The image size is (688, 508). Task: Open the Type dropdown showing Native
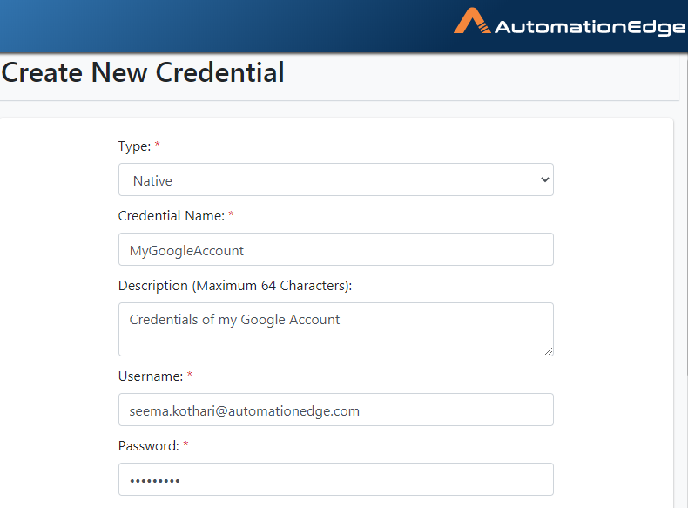pyautogui.click(x=336, y=179)
